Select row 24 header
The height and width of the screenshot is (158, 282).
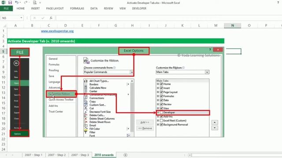[x=4, y=149]
